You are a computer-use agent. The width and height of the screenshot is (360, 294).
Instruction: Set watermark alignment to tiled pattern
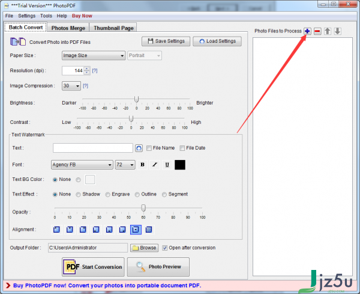[149, 230]
